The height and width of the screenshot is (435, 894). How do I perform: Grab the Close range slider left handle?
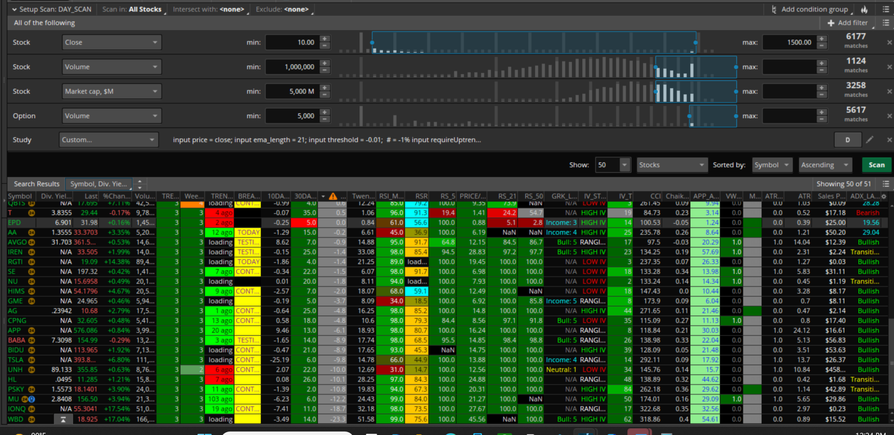tap(372, 43)
